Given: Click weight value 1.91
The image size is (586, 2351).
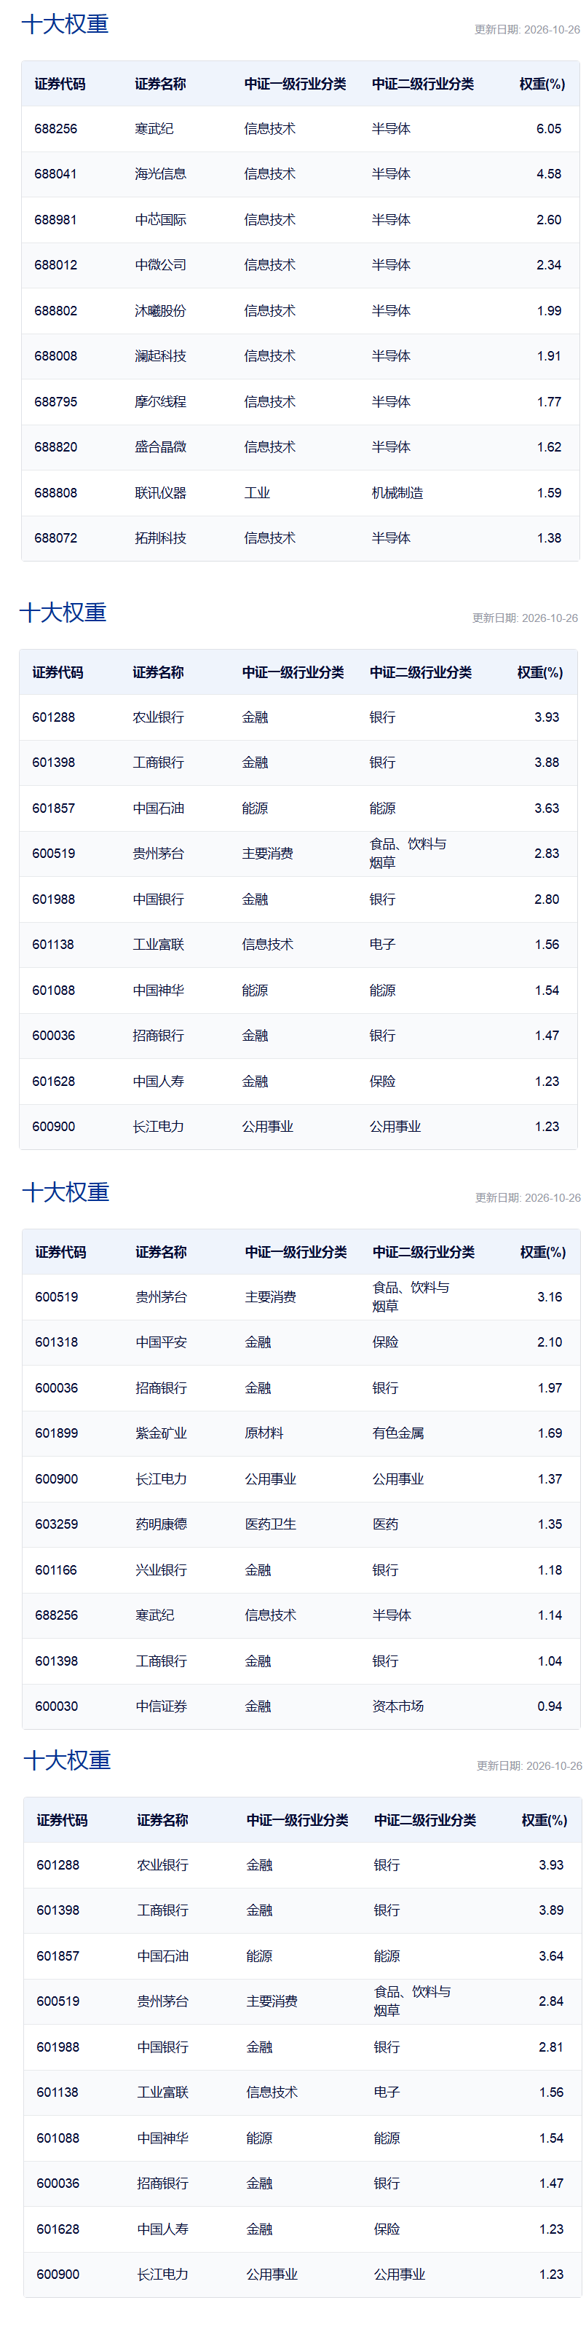Looking at the screenshot, I should coord(549,357).
